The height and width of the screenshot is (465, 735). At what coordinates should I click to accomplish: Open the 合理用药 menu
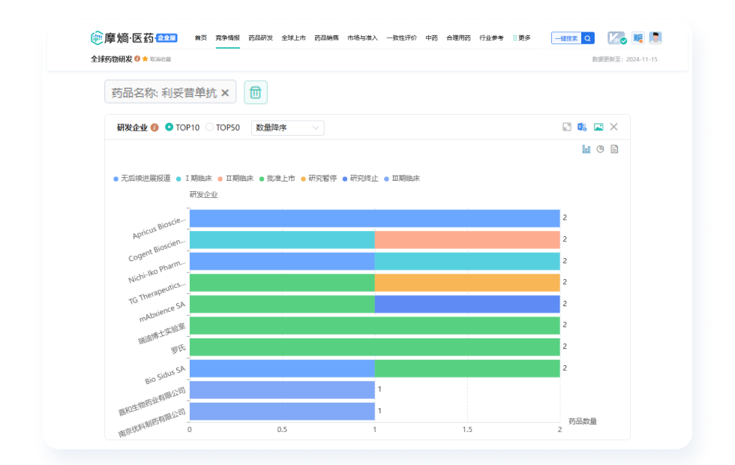click(x=458, y=38)
